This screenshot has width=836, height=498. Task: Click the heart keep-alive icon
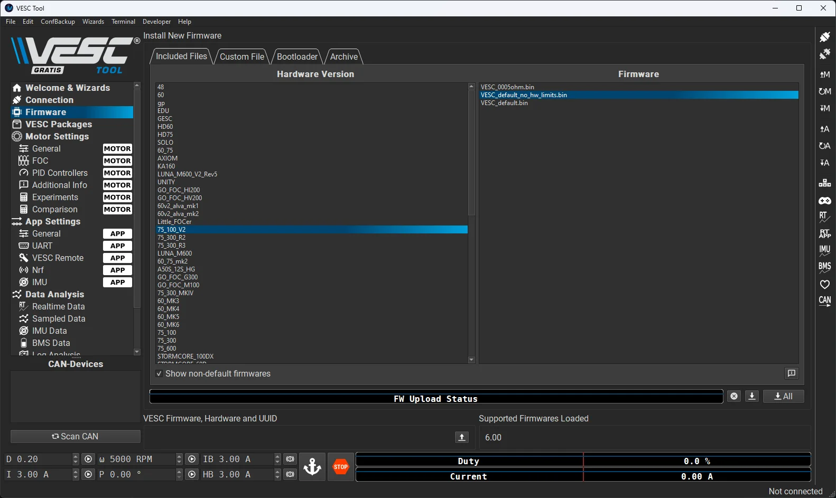pyautogui.click(x=824, y=285)
